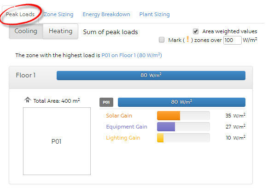
Task: Focus the zones over W/m² threshold field
Action: pos(233,40)
